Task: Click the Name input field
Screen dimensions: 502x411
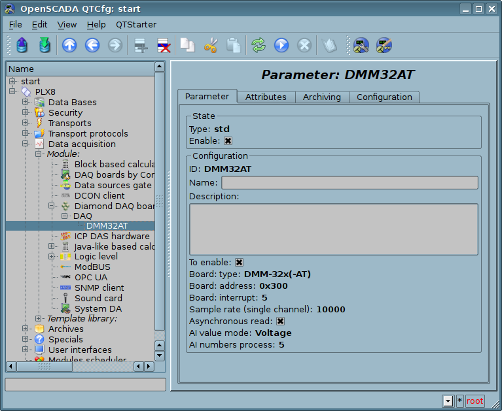Action: click(350, 183)
